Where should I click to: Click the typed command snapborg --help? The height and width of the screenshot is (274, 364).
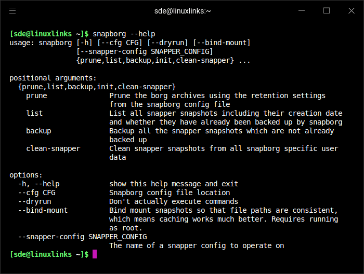tap(124, 34)
